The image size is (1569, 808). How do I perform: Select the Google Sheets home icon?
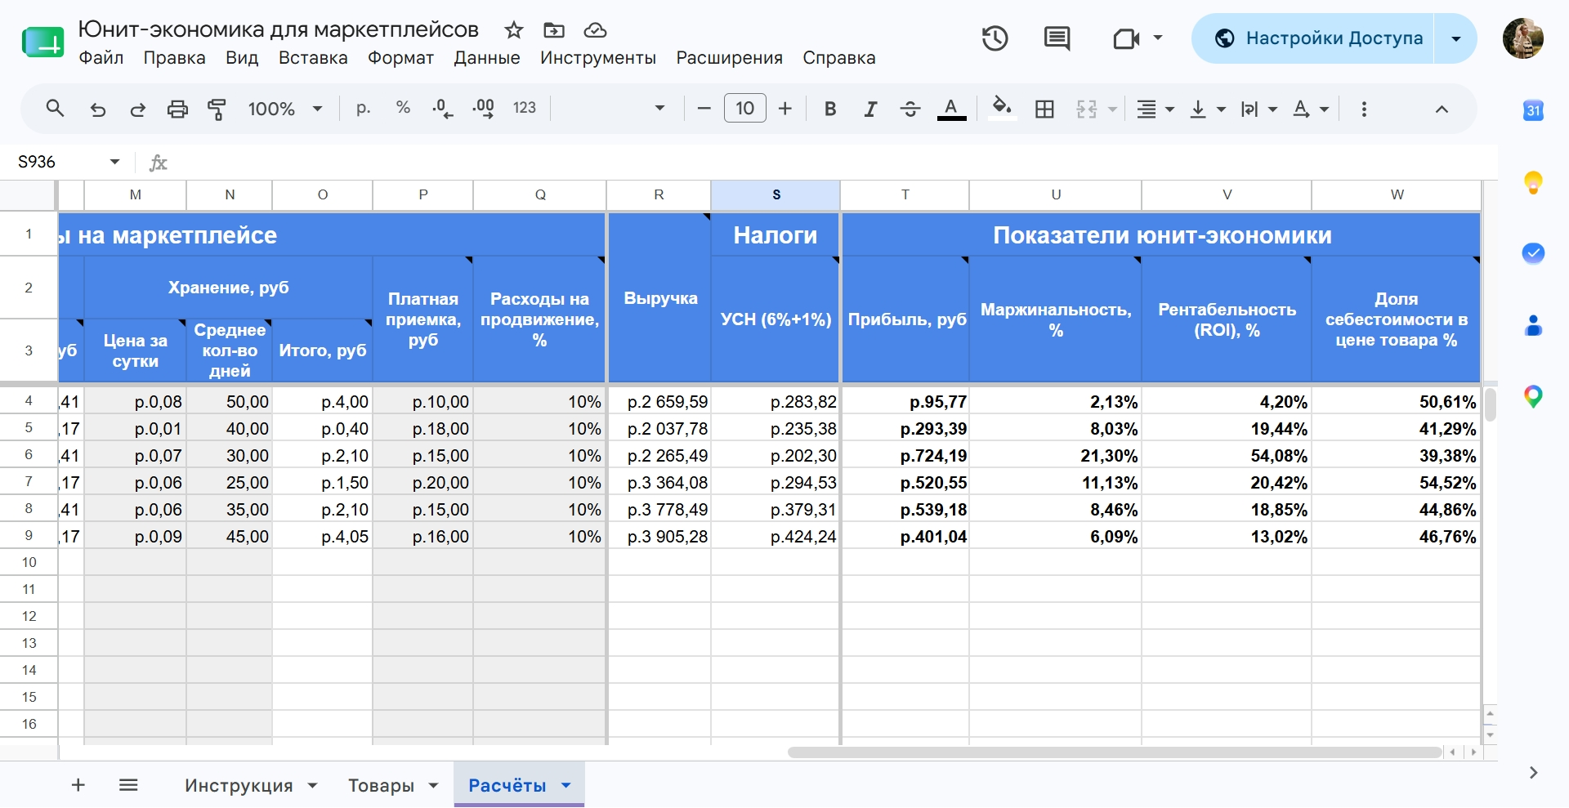[x=42, y=42]
